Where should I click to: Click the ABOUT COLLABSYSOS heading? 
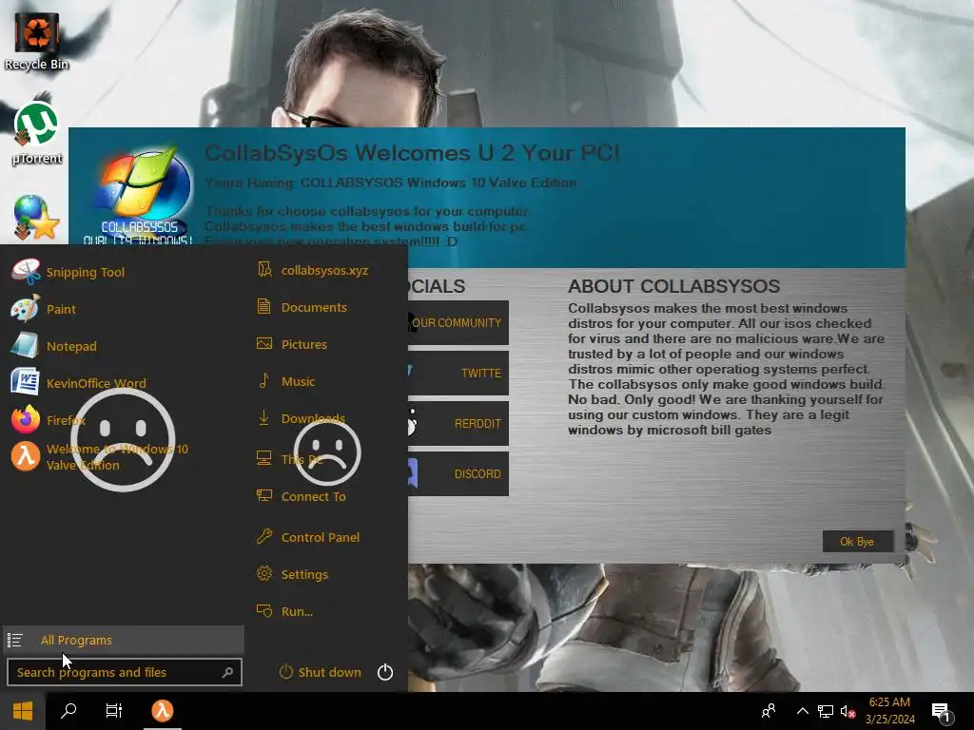(673, 285)
